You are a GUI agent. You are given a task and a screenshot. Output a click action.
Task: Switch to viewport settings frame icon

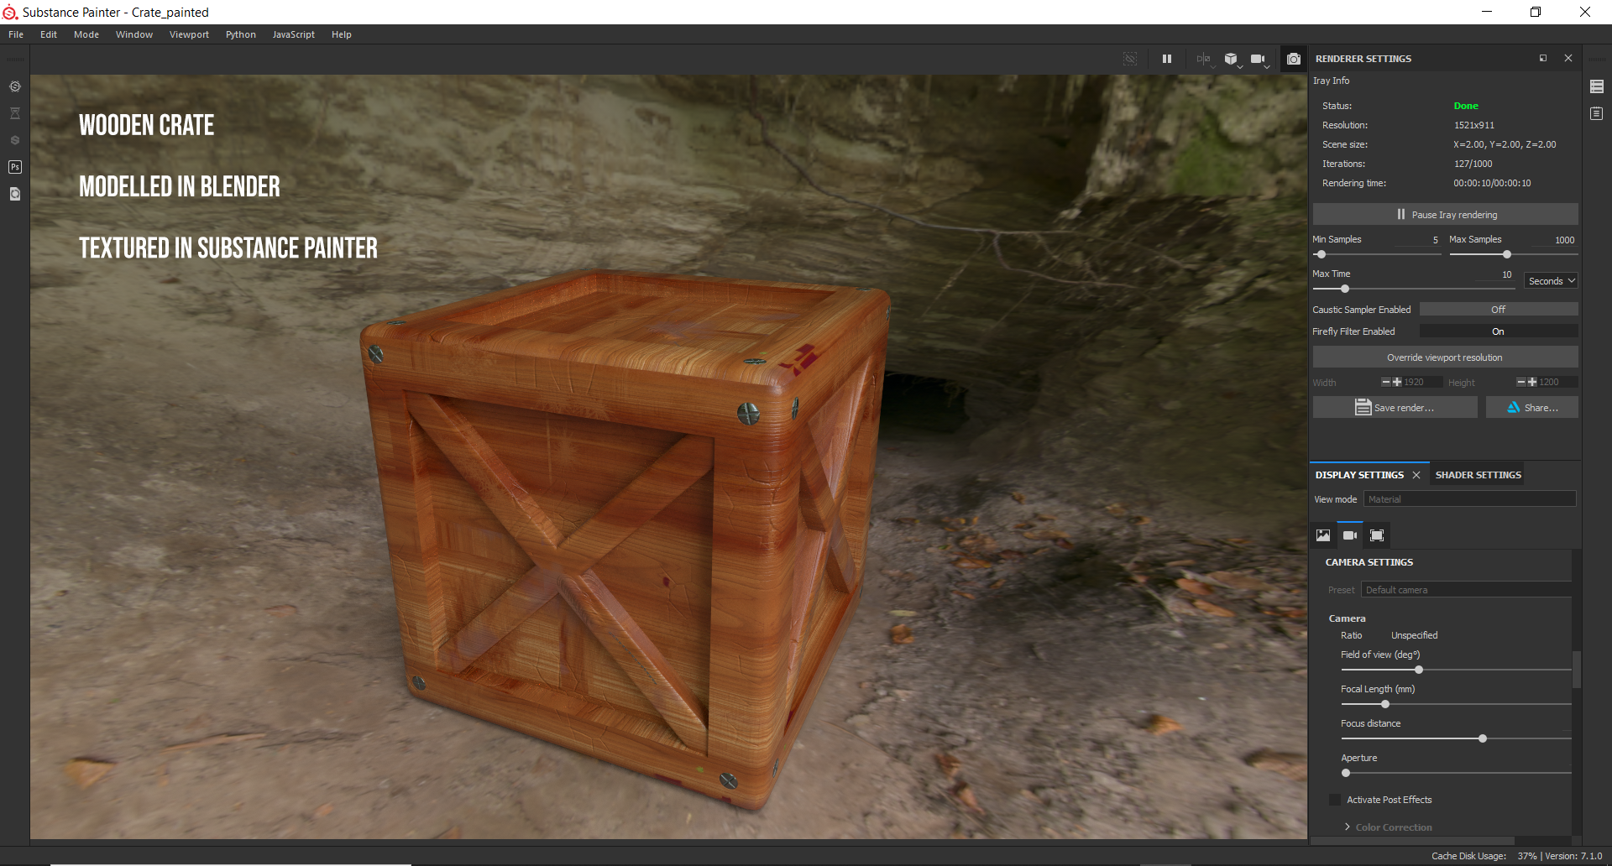(1377, 535)
